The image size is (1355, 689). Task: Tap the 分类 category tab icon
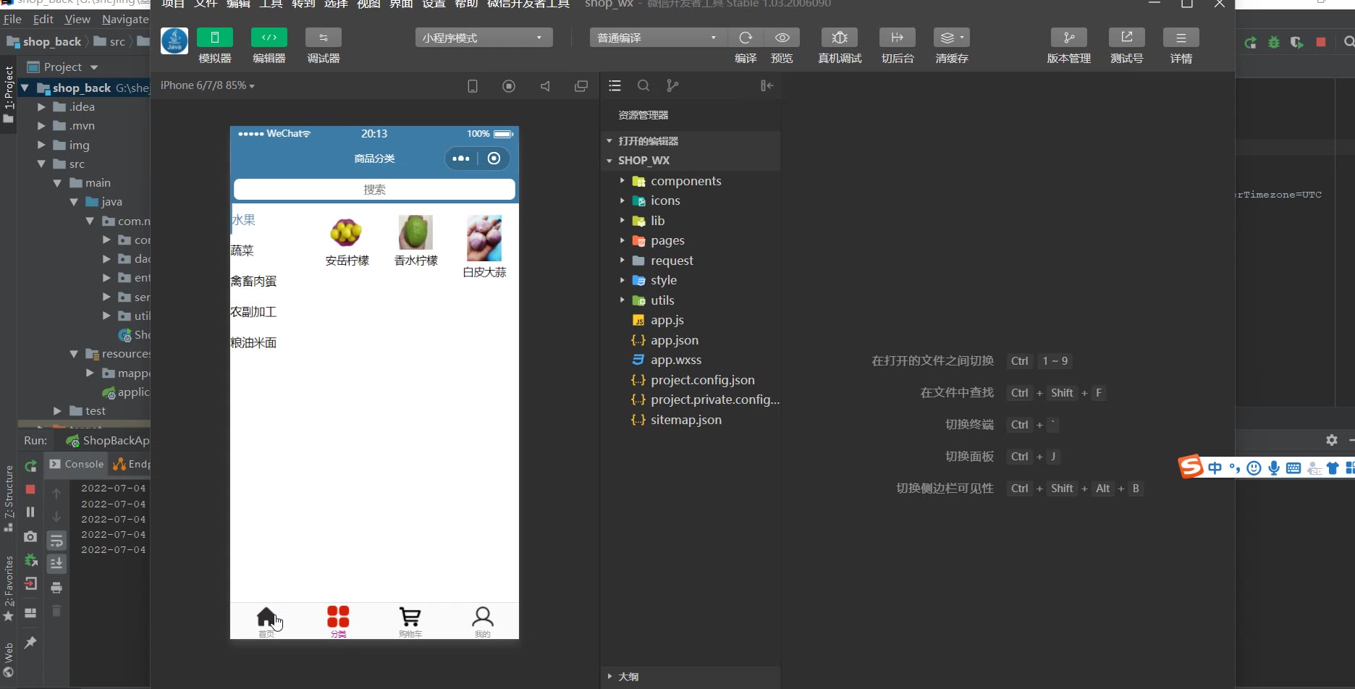click(338, 617)
